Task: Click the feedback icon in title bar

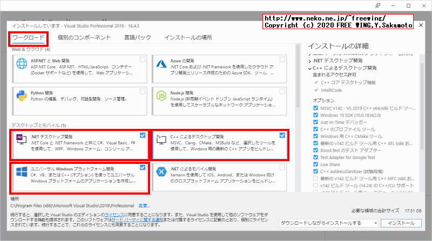Action: (x=377, y=5)
